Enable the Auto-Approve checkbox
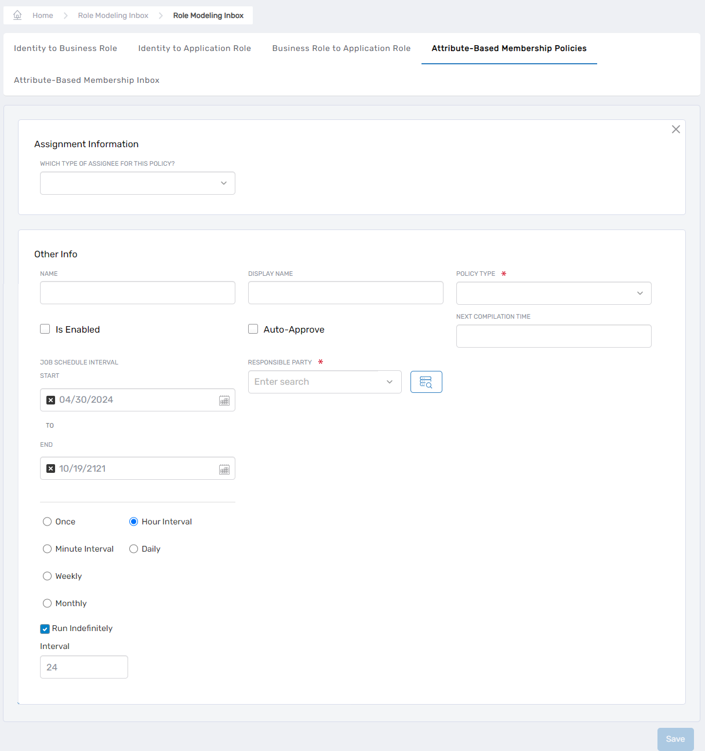Screen dimensions: 705x751 pos(253,329)
